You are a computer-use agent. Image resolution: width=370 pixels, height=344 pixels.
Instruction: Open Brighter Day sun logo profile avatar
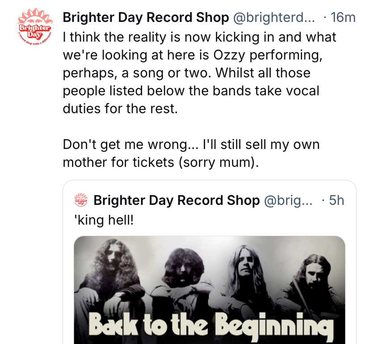(35, 27)
